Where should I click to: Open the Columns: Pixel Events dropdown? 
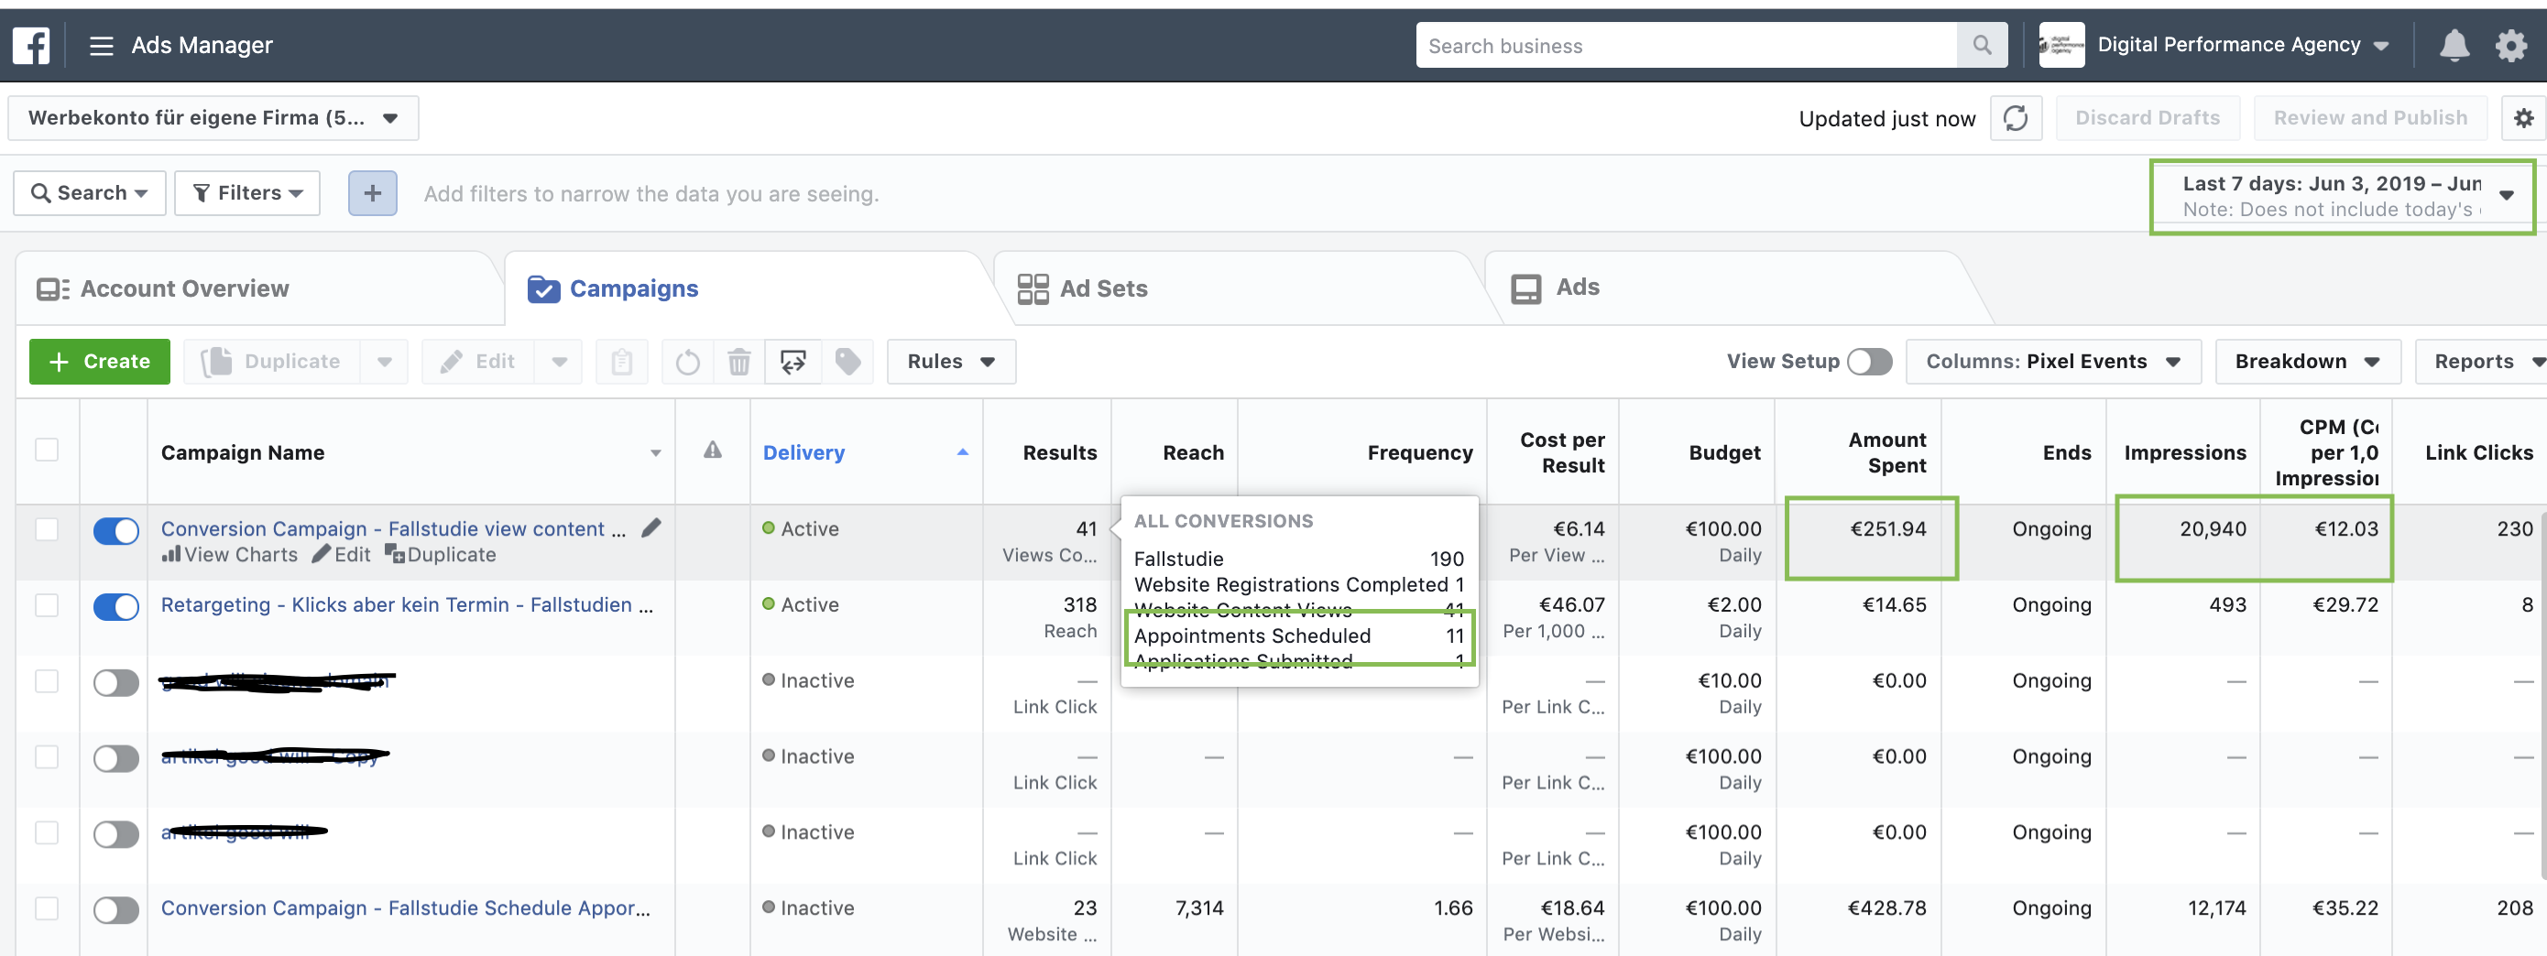[2052, 362]
